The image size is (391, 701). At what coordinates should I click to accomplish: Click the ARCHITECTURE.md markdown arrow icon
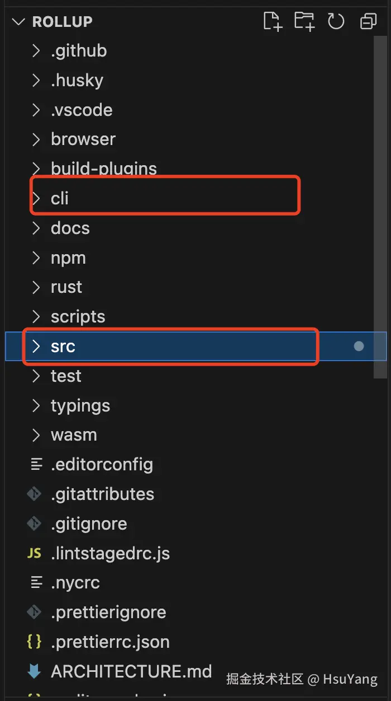35,671
